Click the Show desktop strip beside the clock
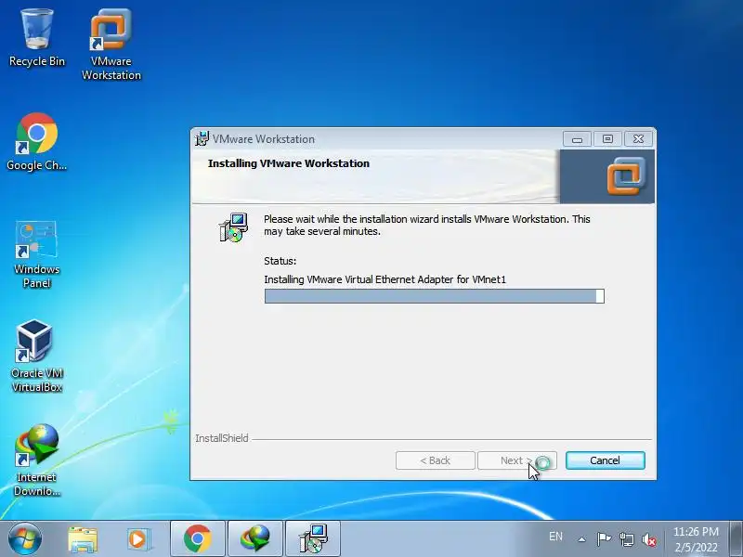Image resolution: width=743 pixels, height=557 pixels. (x=736, y=539)
